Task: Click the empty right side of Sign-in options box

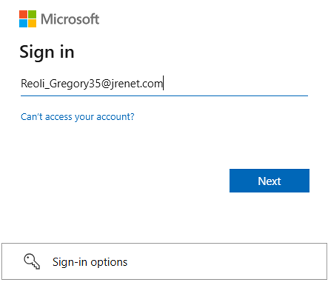Action: [261, 261]
